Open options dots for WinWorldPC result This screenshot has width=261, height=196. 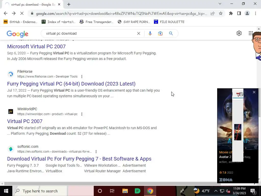pos(82,114)
